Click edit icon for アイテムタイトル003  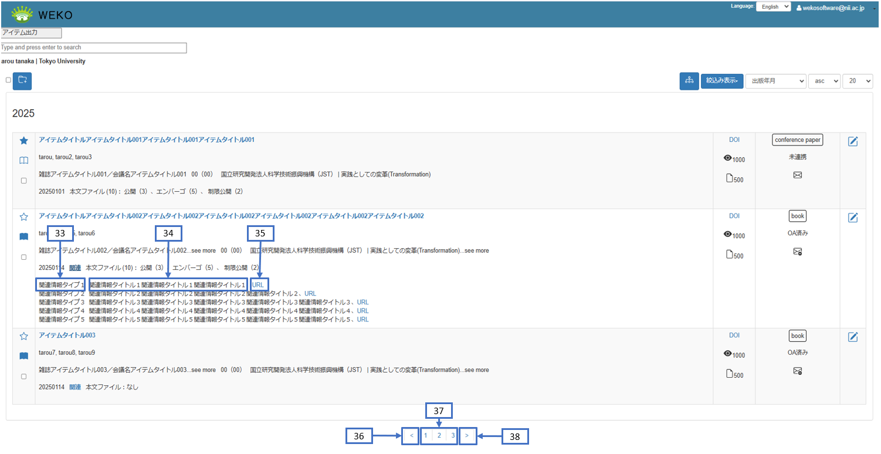click(x=853, y=337)
